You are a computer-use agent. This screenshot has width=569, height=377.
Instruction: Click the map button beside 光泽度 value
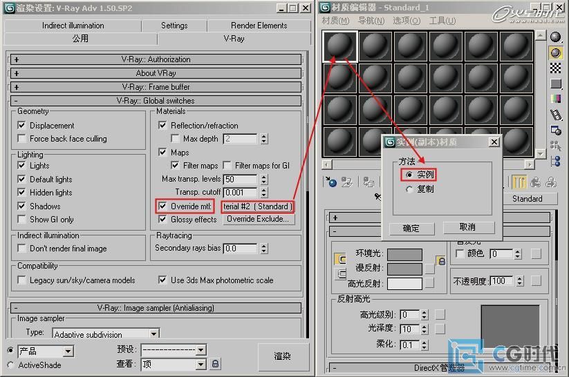[x=440, y=329]
